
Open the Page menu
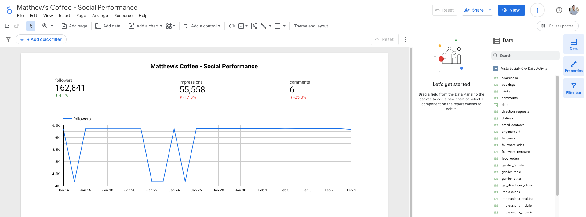[81, 16]
